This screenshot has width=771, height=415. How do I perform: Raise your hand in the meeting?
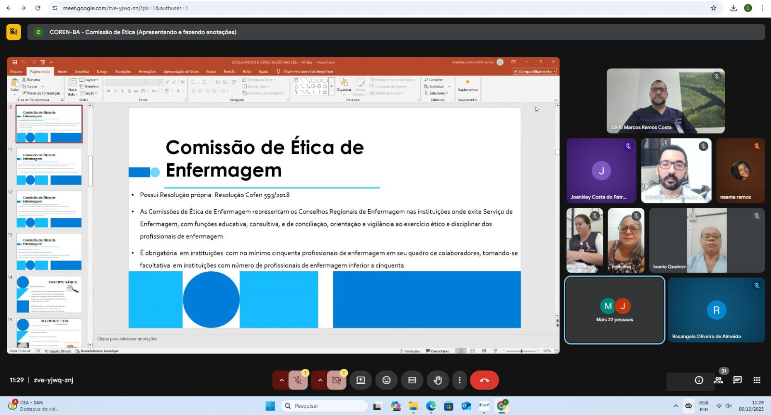point(438,380)
